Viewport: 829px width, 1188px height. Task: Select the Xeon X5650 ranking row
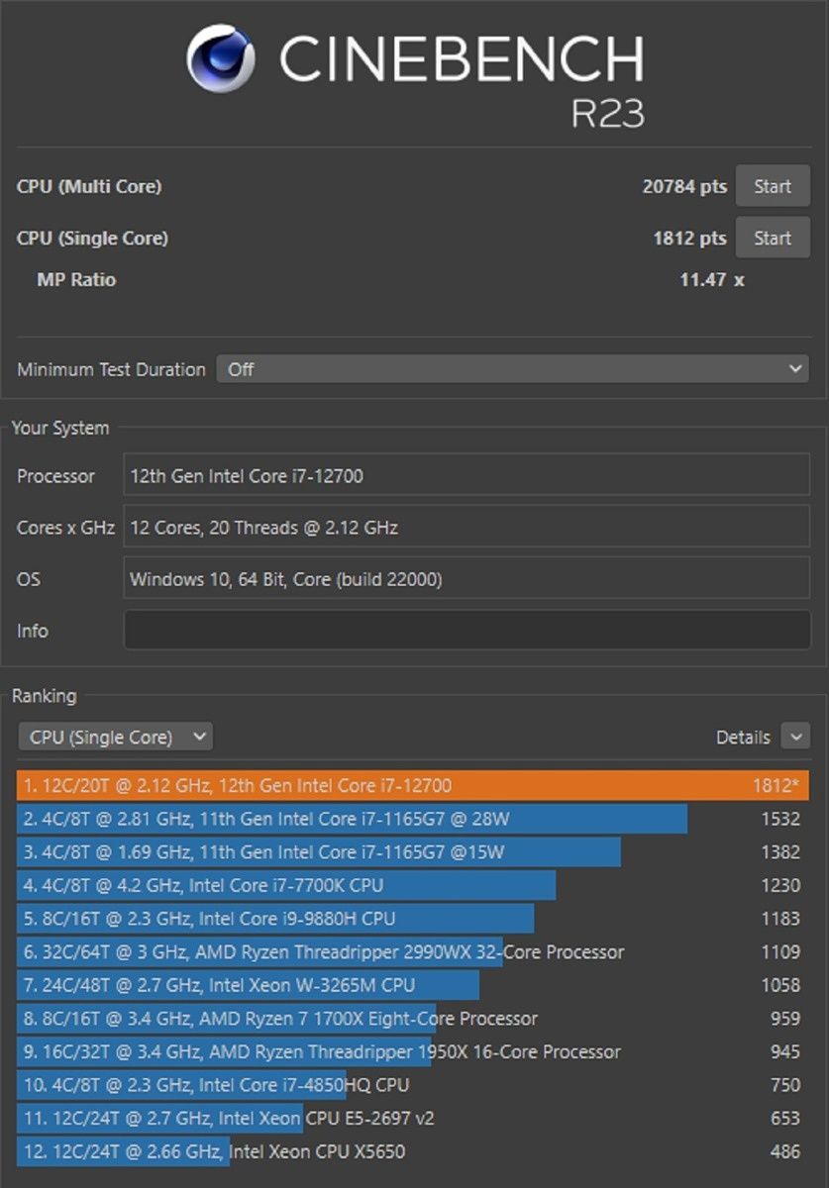pyautogui.click(x=213, y=1151)
